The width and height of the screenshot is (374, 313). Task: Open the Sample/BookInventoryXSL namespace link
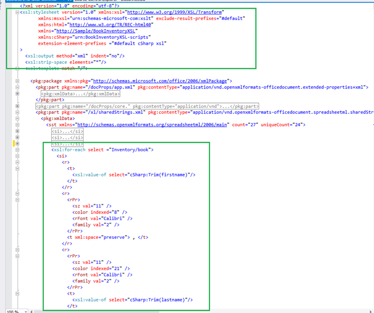click(95, 31)
